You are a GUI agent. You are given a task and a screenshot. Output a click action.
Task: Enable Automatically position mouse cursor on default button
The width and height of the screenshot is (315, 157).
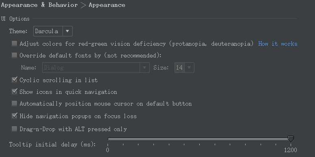pos(14,104)
